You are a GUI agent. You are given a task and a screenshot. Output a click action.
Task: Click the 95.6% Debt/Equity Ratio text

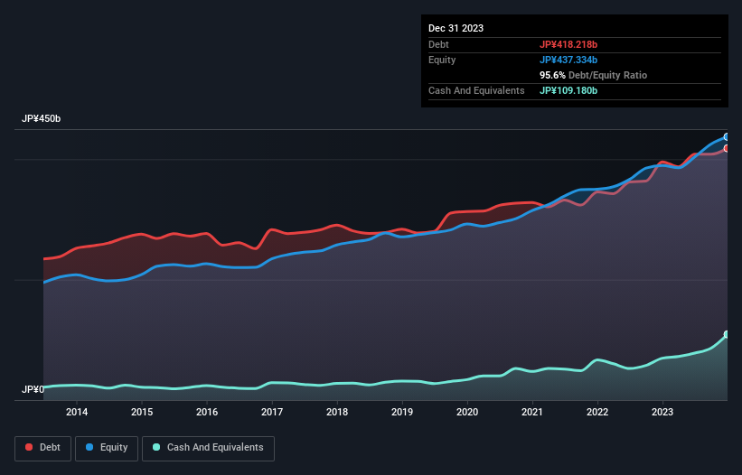click(594, 75)
